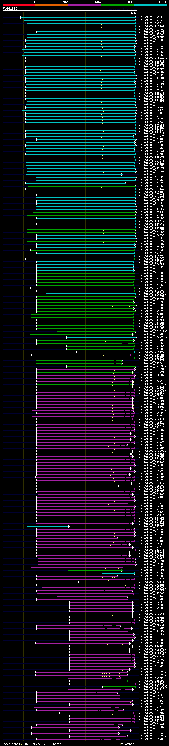Viewport: 169px width, 746px height.
Task: Select hit label UniRef100_Q84JD5
Action: click(152, 233)
